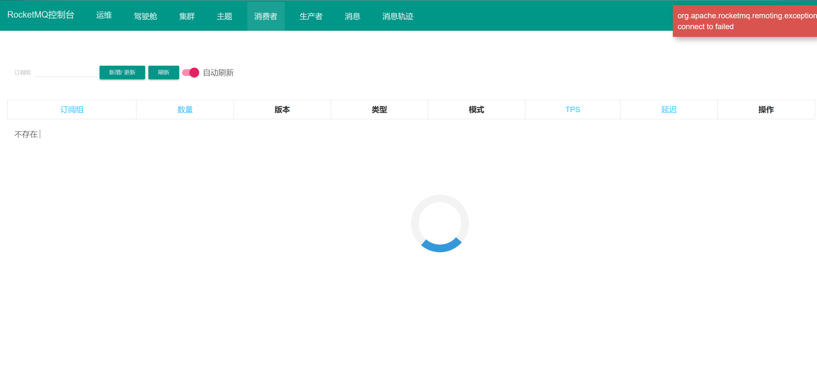
Task: Disable the 自动刷新 auto-refresh toggle
Action: [191, 72]
